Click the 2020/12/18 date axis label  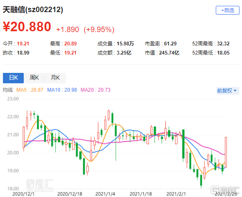pos(70,194)
